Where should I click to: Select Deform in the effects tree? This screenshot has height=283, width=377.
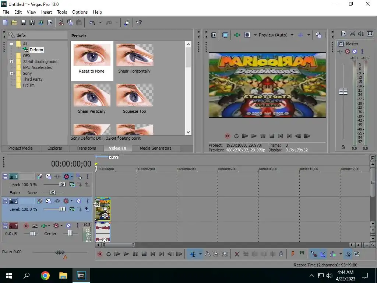[36, 50]
